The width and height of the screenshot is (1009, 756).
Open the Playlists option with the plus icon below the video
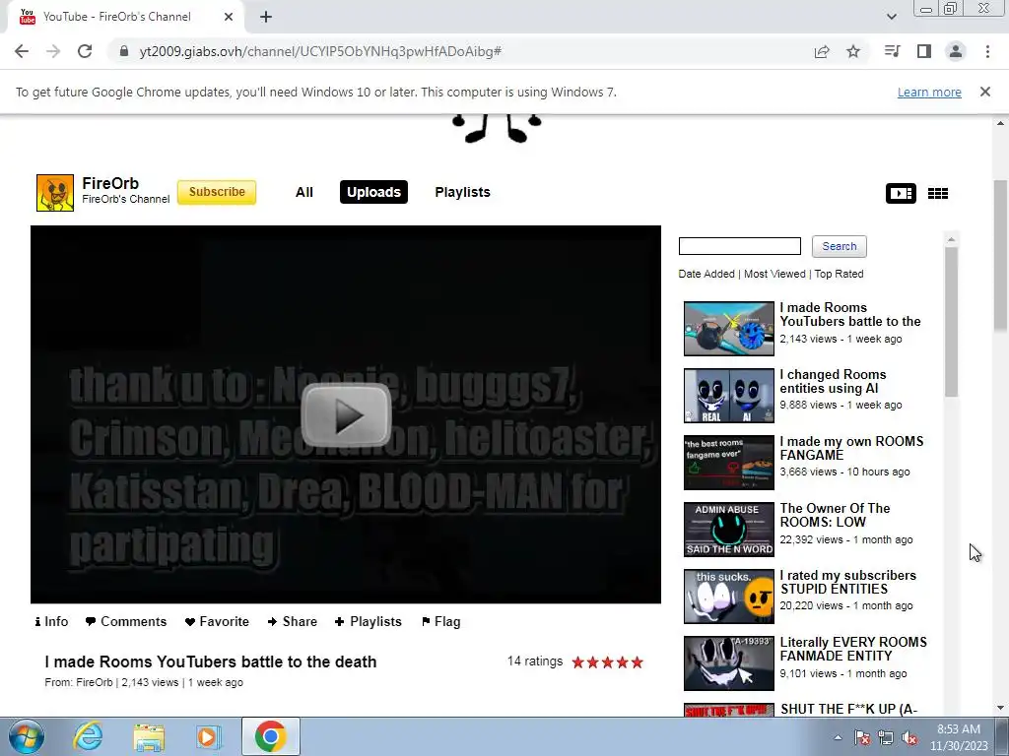pyautogui.click(x=369, y=622)
